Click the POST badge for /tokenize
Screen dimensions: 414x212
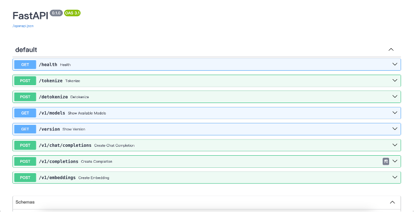pos(25,81)
